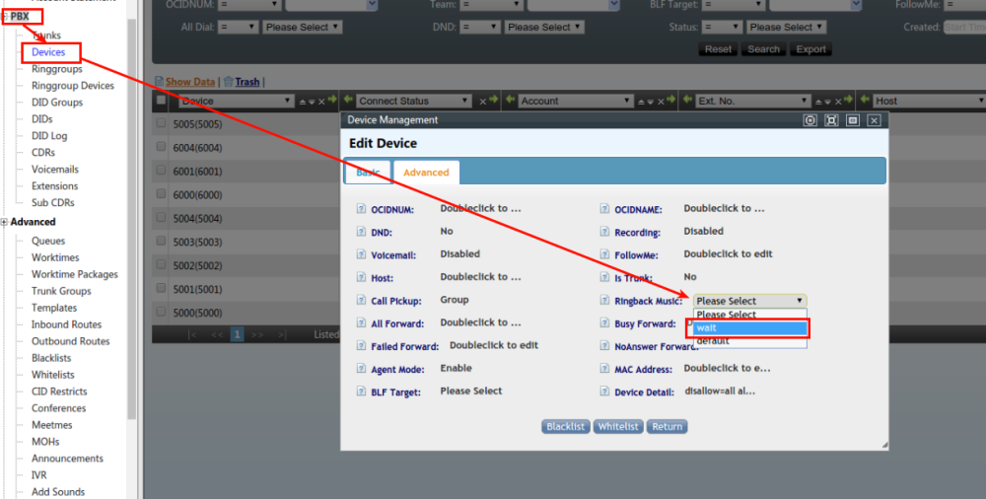Toggle the select-all checkbox in table header

click(x=161, y=100)
